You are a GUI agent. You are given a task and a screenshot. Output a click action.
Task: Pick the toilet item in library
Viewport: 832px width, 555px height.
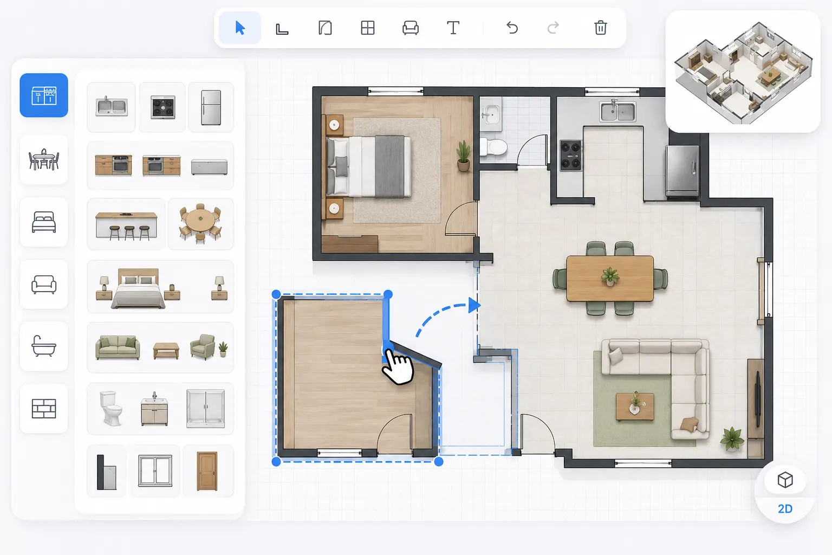111,409
